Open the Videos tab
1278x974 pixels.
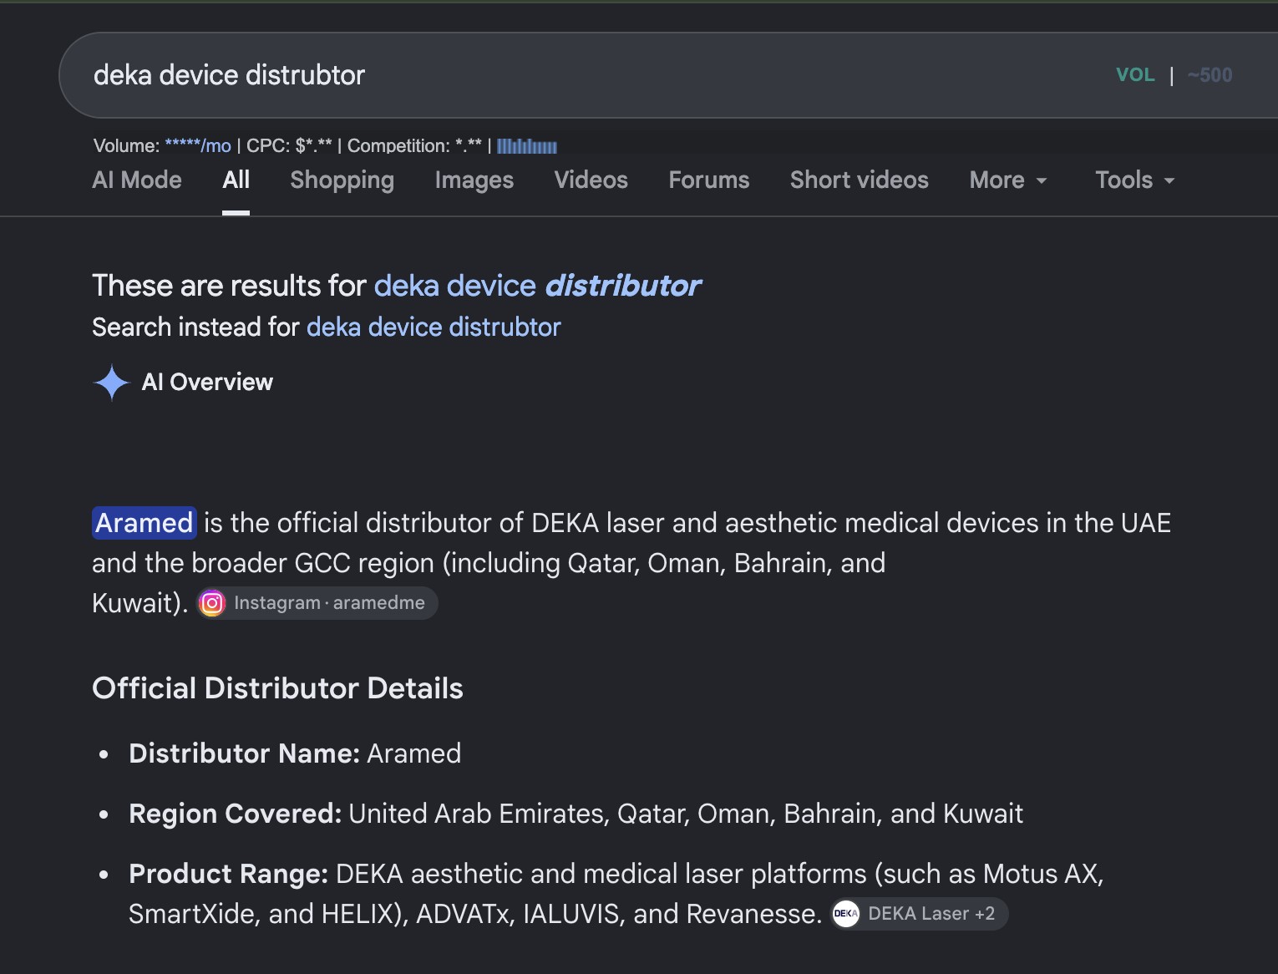click(x=591, y=180)
